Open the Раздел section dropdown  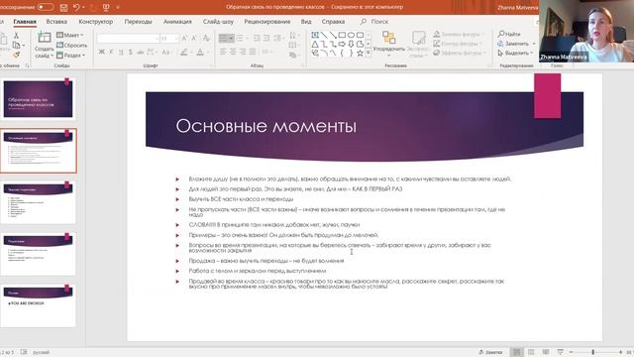(70, 56)
